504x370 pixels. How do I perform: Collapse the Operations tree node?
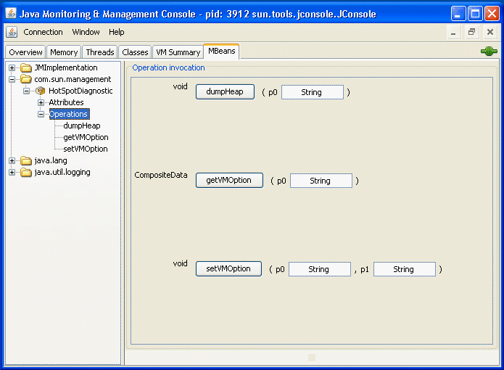pos(41,114)
